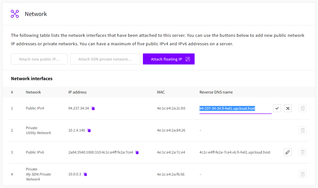The height and width of the screenshot is (188, 318).
Task: Delete the Utility Network interface trash icon
Action: (302, 130)
